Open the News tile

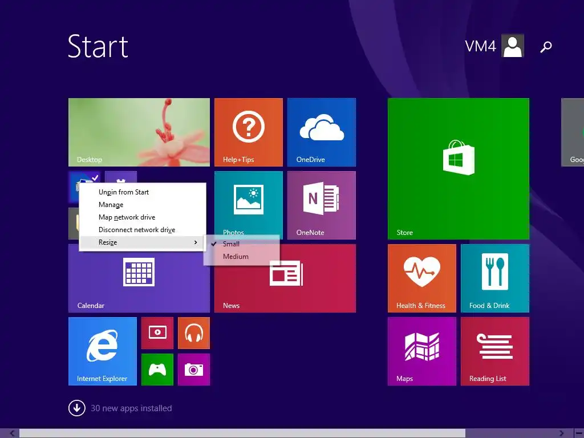(x=285, y=287)
